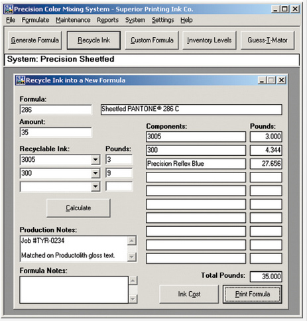
Task: Click Production Notes scroll up arrow
Action: [x=132, y=241]
